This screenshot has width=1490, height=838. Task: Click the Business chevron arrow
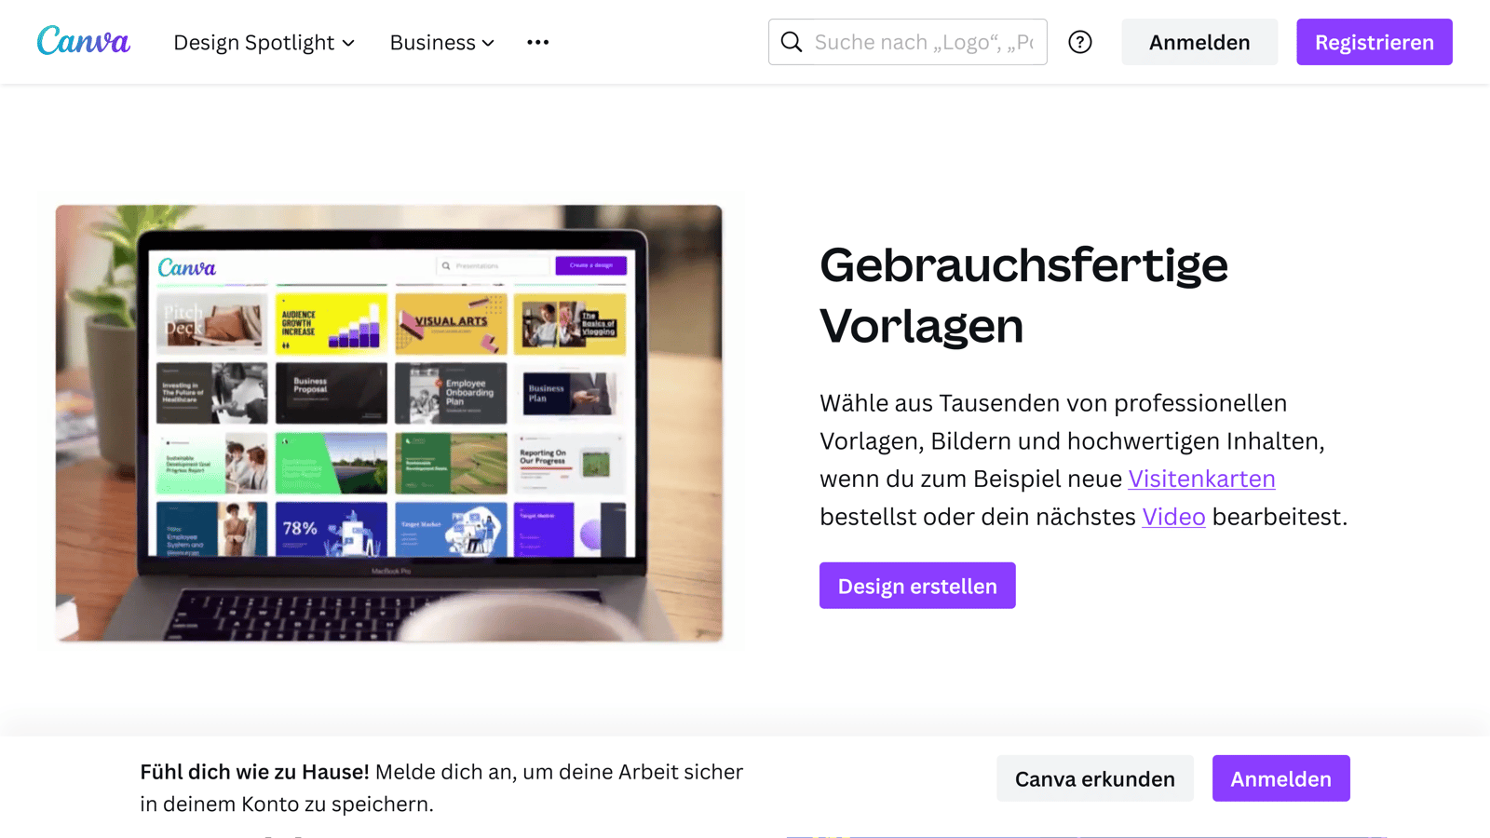[x=489, y=43]
